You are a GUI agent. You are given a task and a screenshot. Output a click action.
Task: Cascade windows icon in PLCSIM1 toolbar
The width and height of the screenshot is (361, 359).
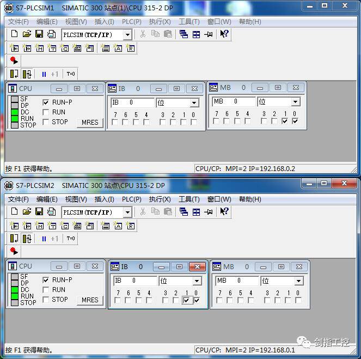[x=183, y=34]
